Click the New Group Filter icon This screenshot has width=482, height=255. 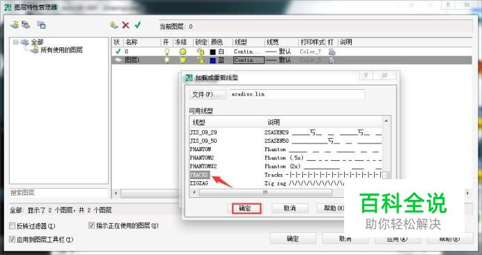[x=26, y=25]
